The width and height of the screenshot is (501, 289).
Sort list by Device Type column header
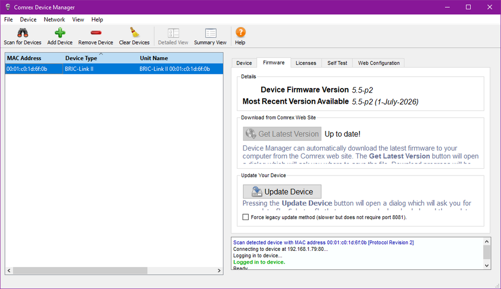coord(101,58)
